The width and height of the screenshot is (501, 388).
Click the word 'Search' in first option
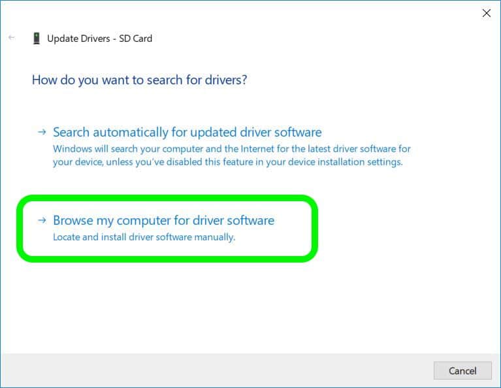71,132
